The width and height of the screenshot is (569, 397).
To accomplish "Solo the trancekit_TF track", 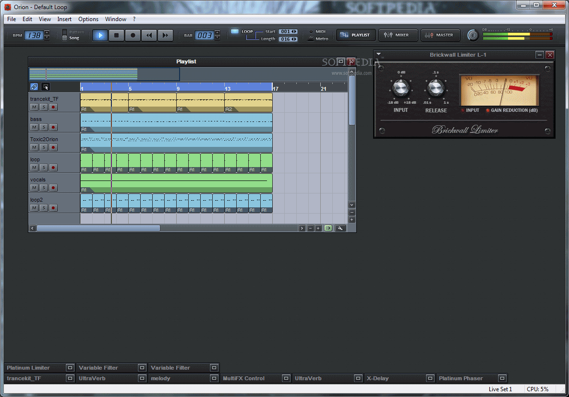I will coord(44,107).
